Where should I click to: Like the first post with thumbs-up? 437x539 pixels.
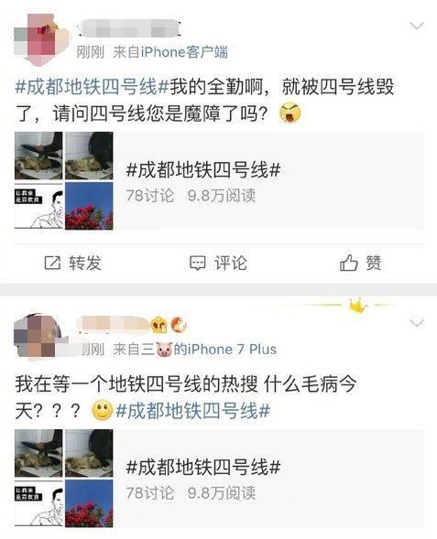click(348, 263)
